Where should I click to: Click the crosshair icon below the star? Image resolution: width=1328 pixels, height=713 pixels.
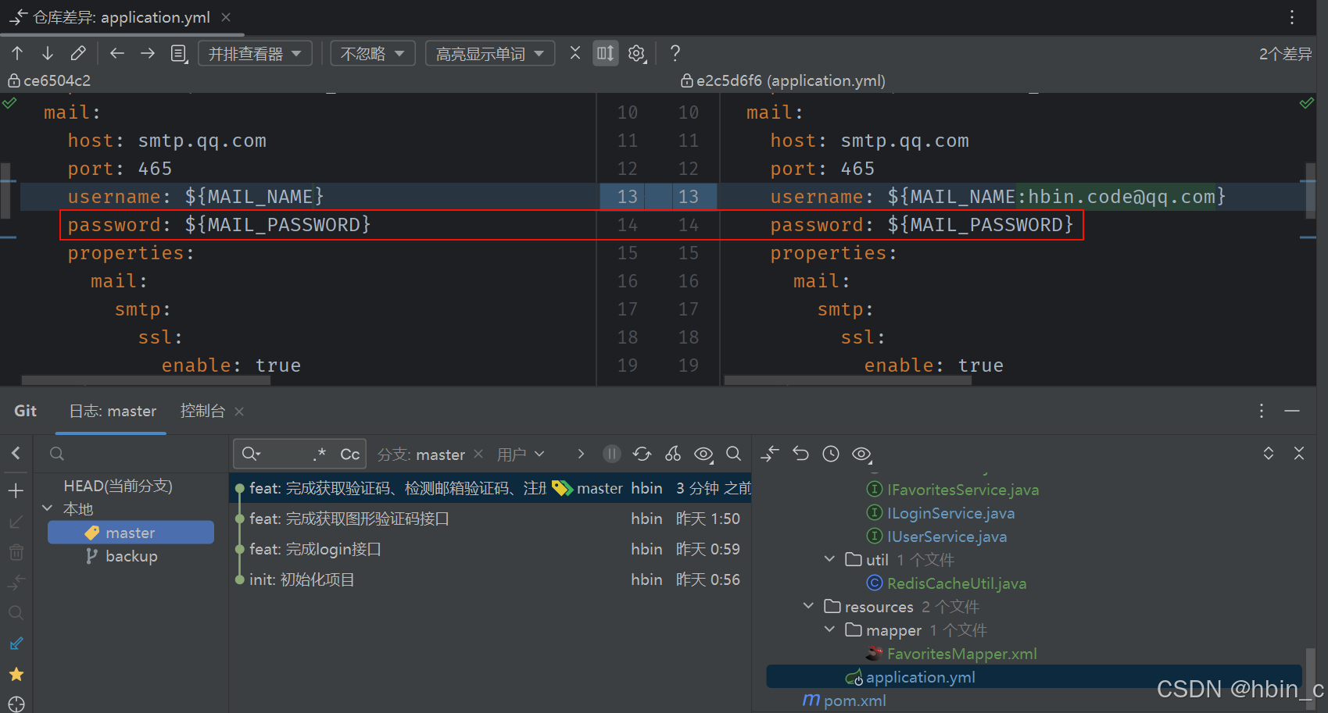16,704
